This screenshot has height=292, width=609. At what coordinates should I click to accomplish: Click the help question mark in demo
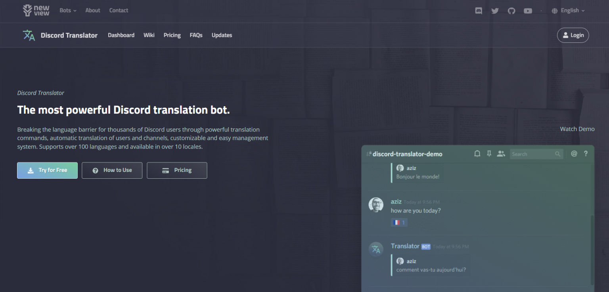[586, 154]
